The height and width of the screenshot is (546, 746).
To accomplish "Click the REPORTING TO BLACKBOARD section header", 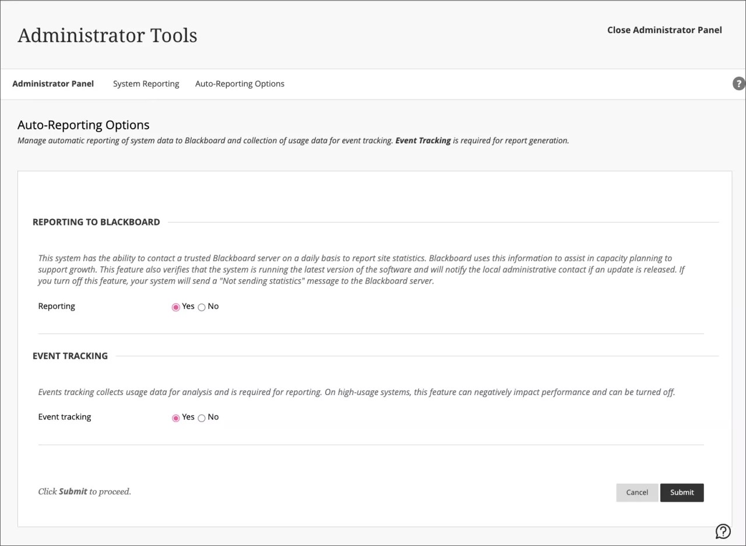I will pyautogui.click(x=96, y=222).
